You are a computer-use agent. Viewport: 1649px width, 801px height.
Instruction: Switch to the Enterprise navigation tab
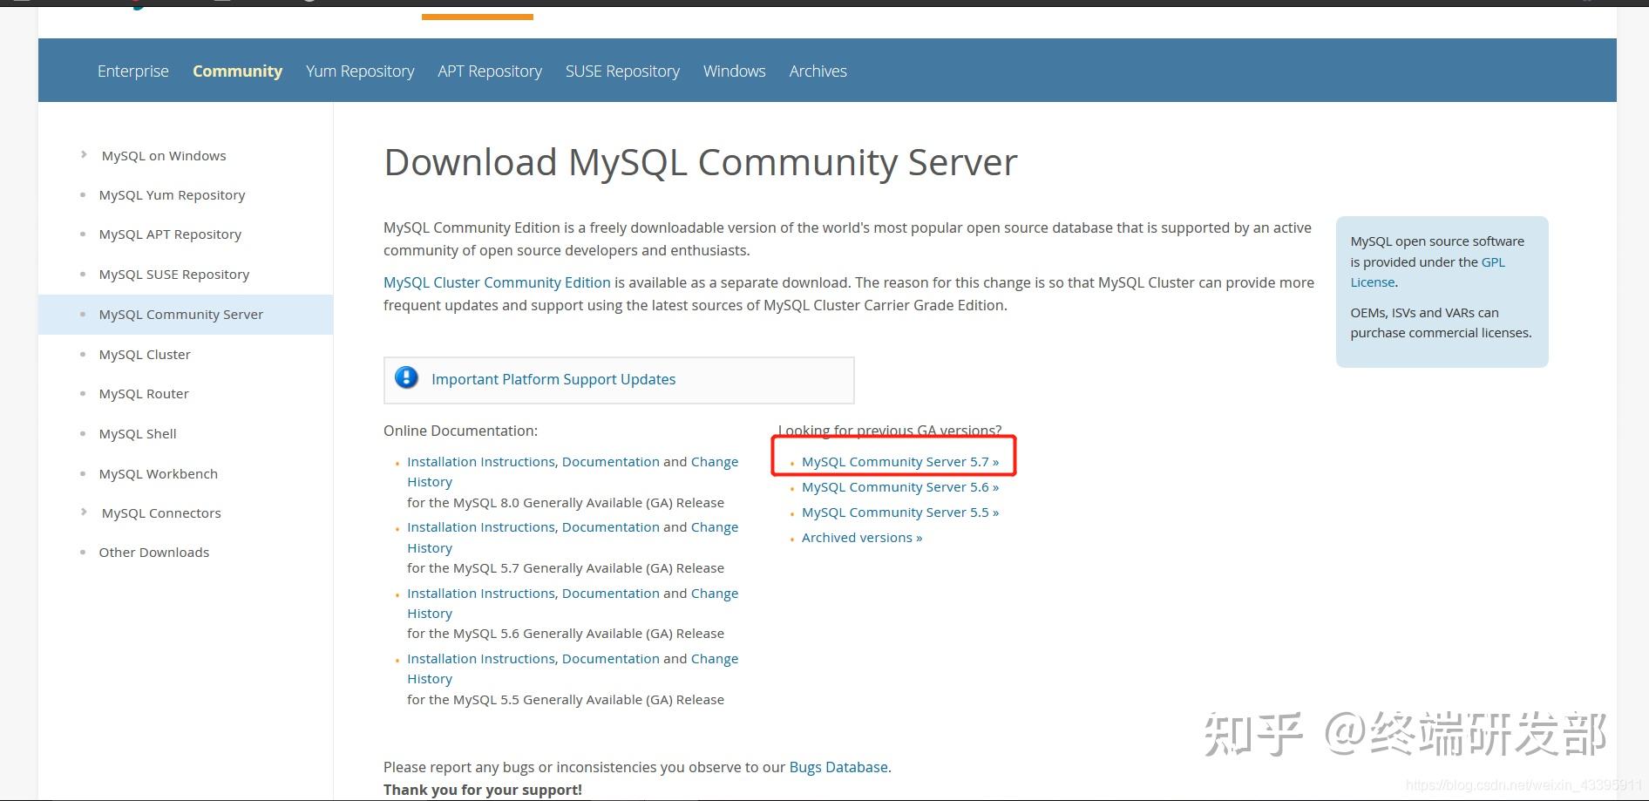(132, 71)
